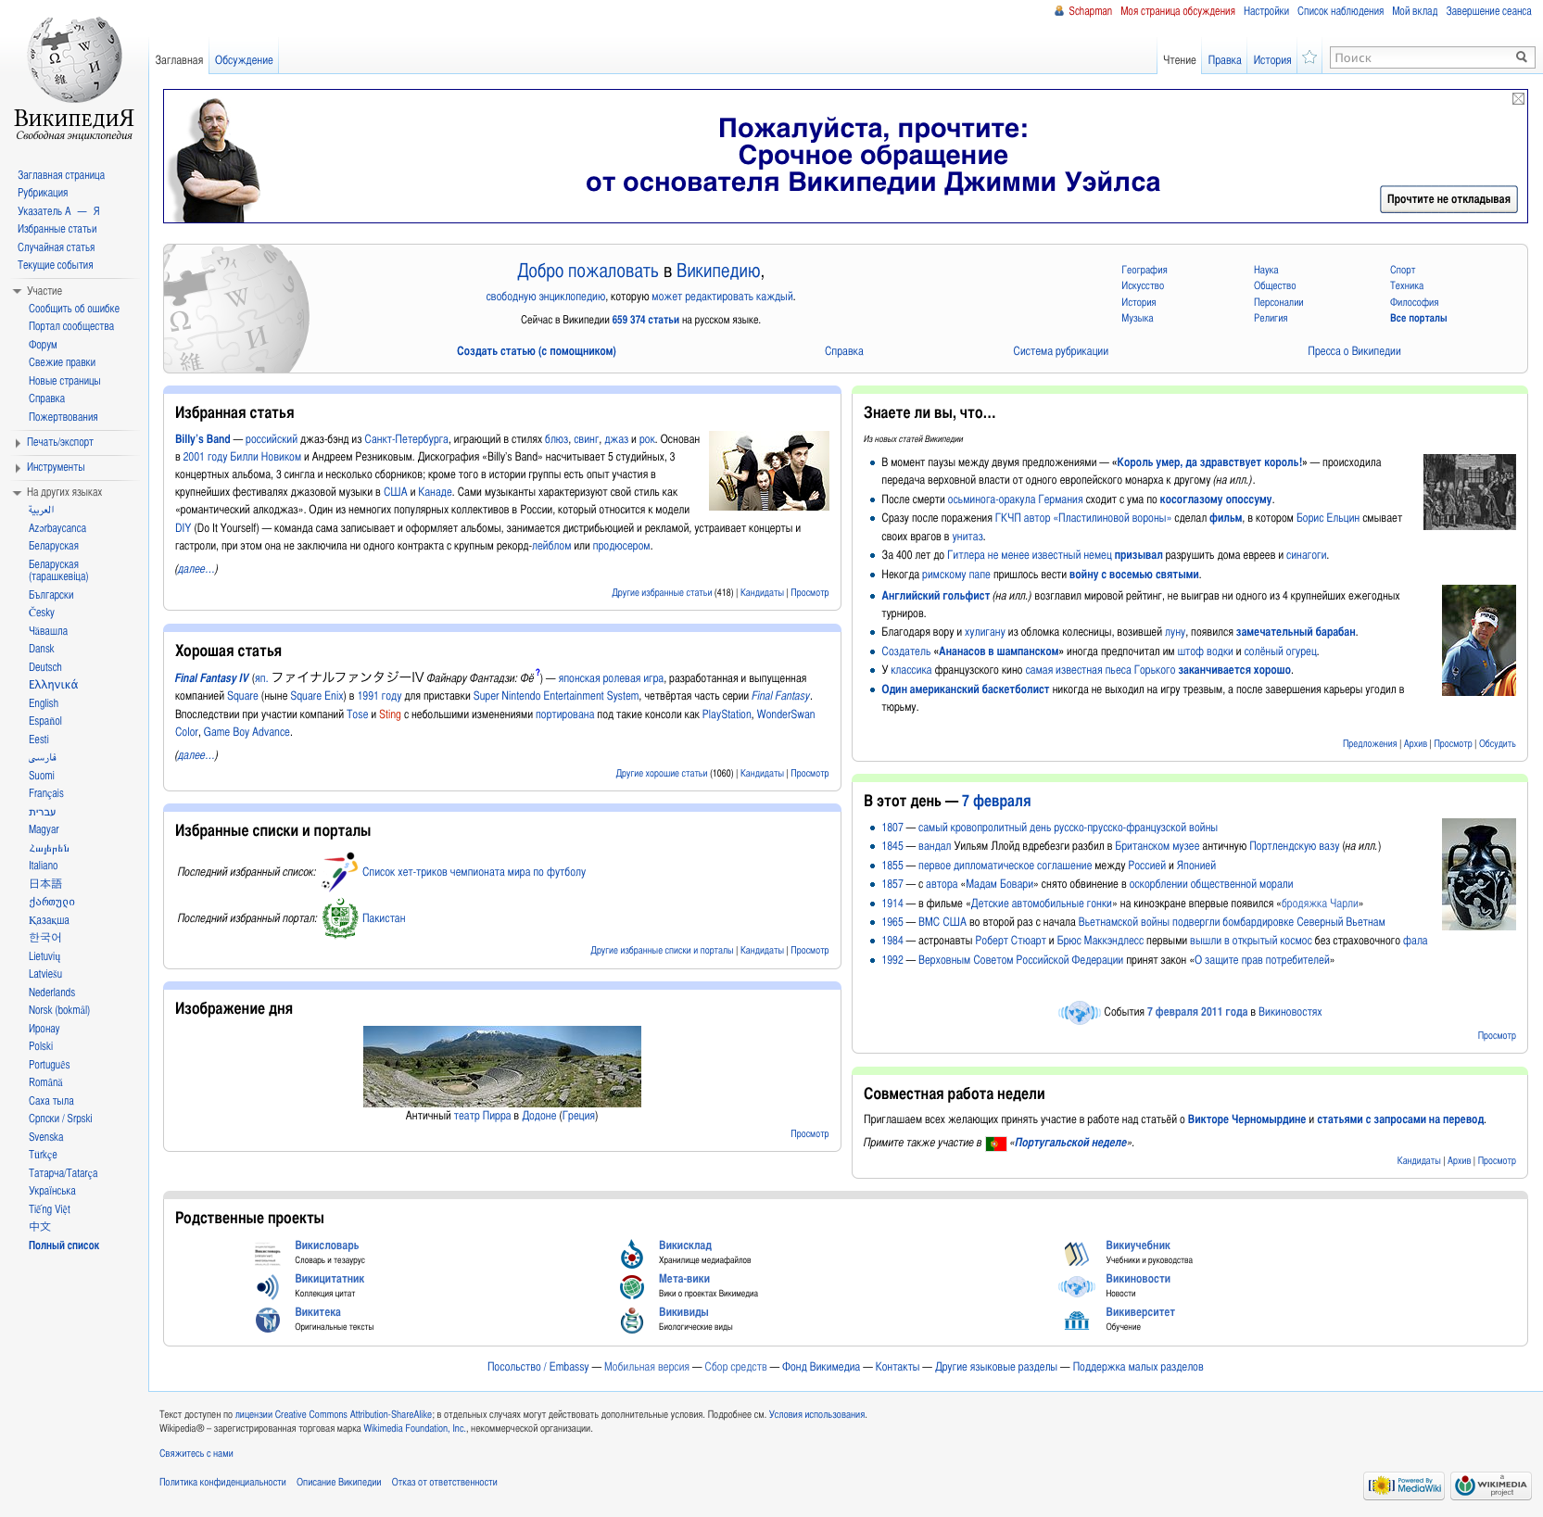
Task: Click the Wikimedia project badge
Action: 1491,1485
